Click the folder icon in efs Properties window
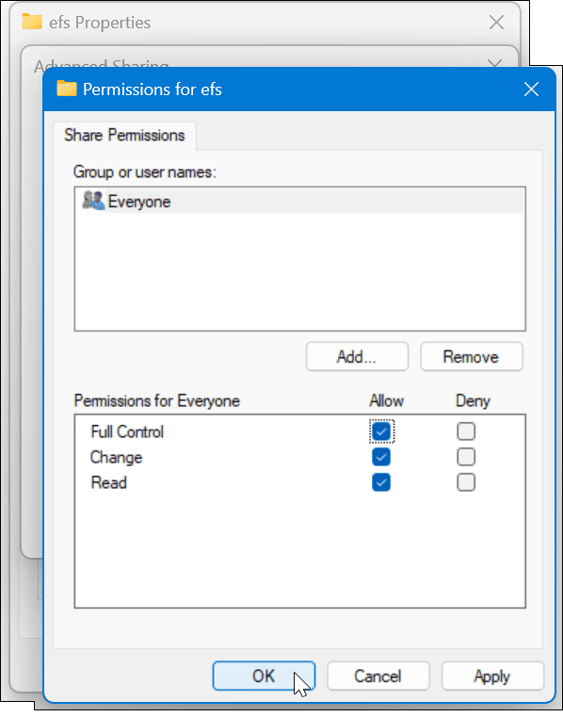This screenshot has width=563, height=717. (31, 22)
